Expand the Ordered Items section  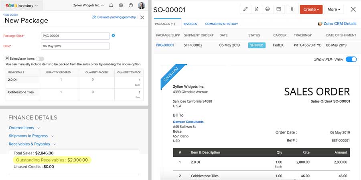point(24,128)
